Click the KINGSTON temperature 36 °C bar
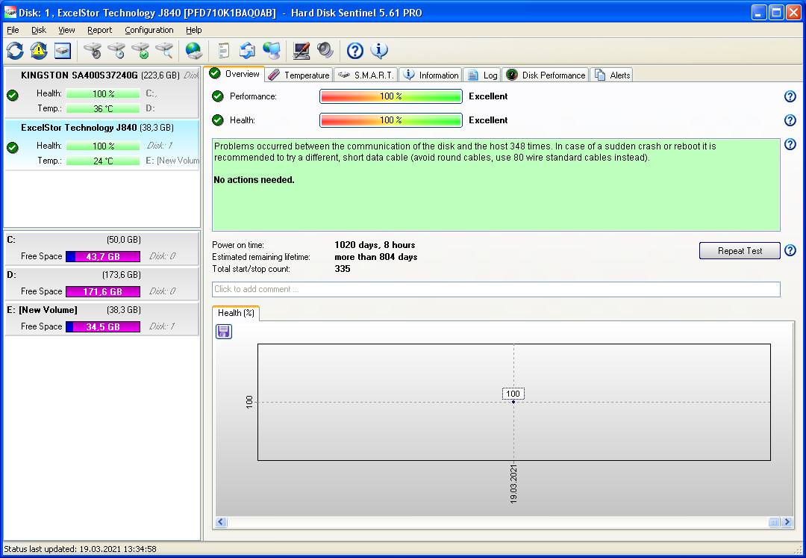The image size is (806, 558). point(103,108)
